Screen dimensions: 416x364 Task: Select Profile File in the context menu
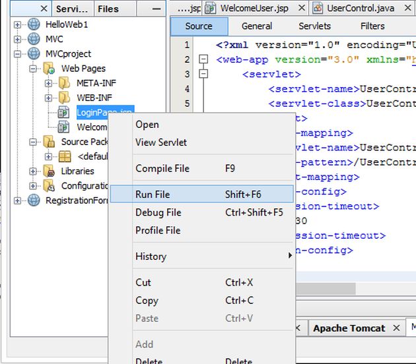click(202, 230)
